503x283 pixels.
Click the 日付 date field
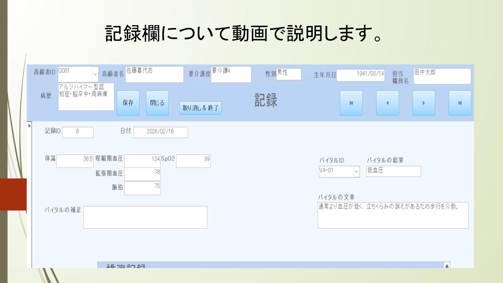160,132
